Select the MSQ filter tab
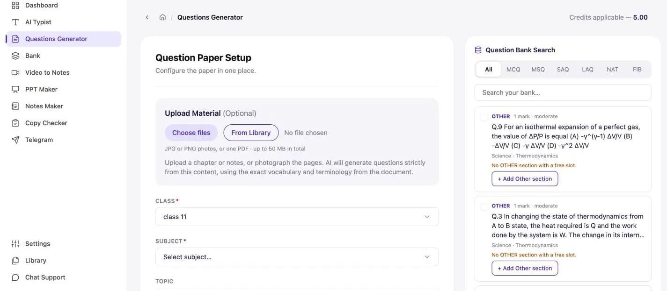This screenshot has height=291, width=667. point(538,69)
